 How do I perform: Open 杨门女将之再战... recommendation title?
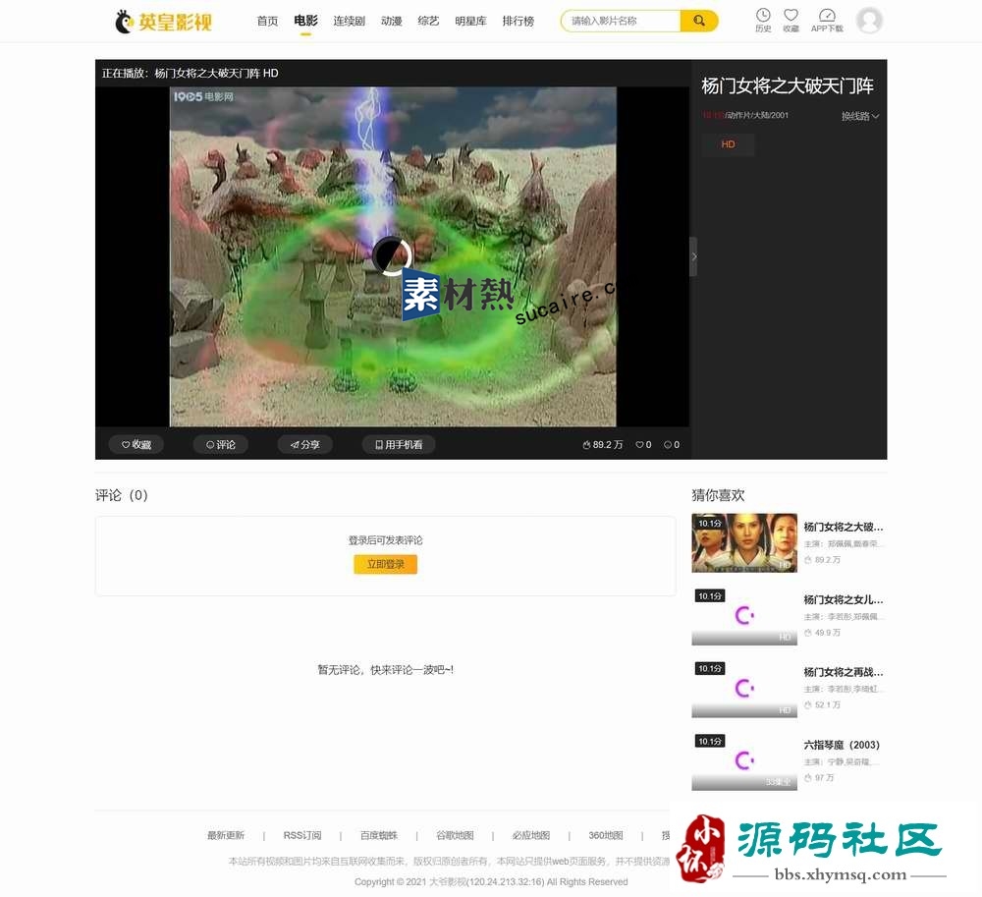tap(843, 672)
